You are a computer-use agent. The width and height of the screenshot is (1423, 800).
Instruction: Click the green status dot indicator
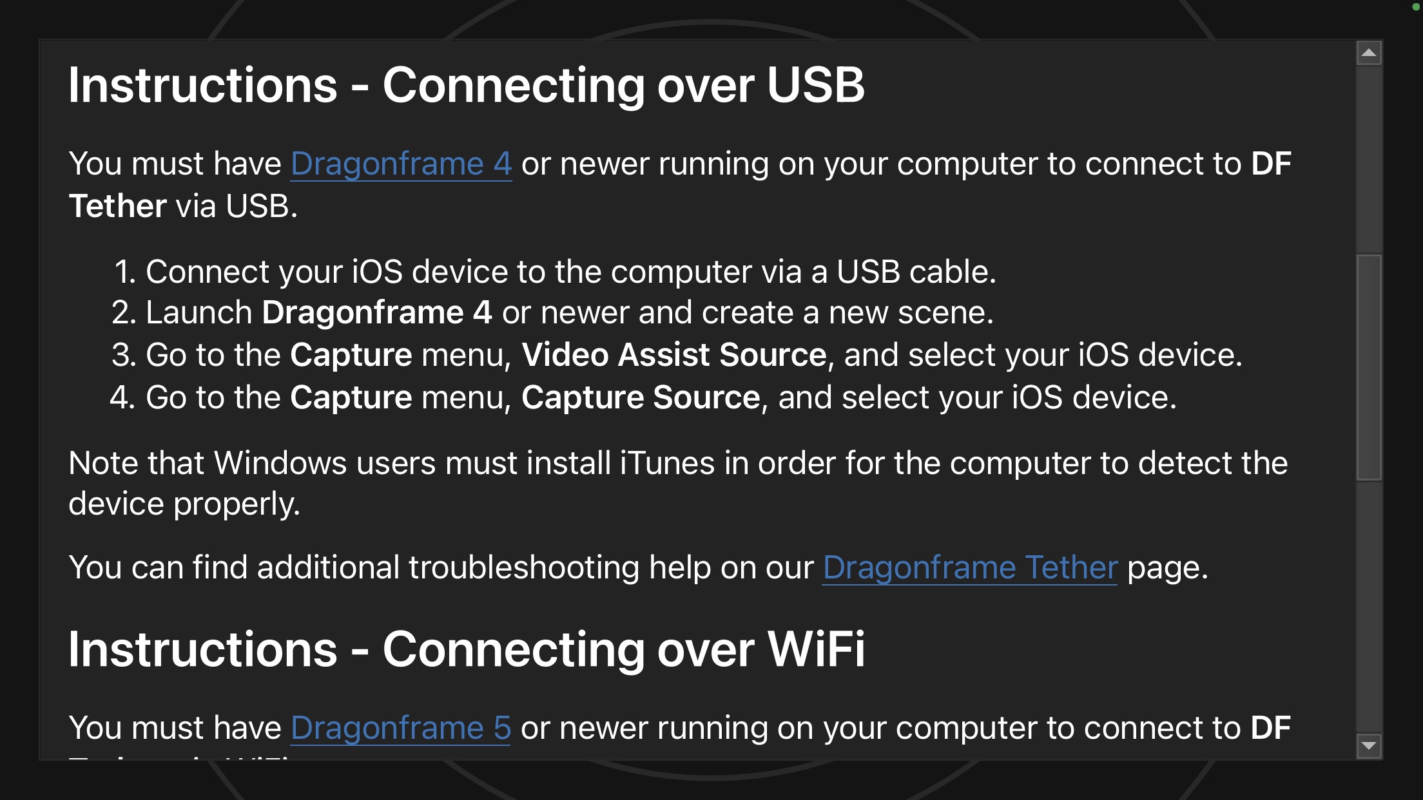(x=1416, y=7)
